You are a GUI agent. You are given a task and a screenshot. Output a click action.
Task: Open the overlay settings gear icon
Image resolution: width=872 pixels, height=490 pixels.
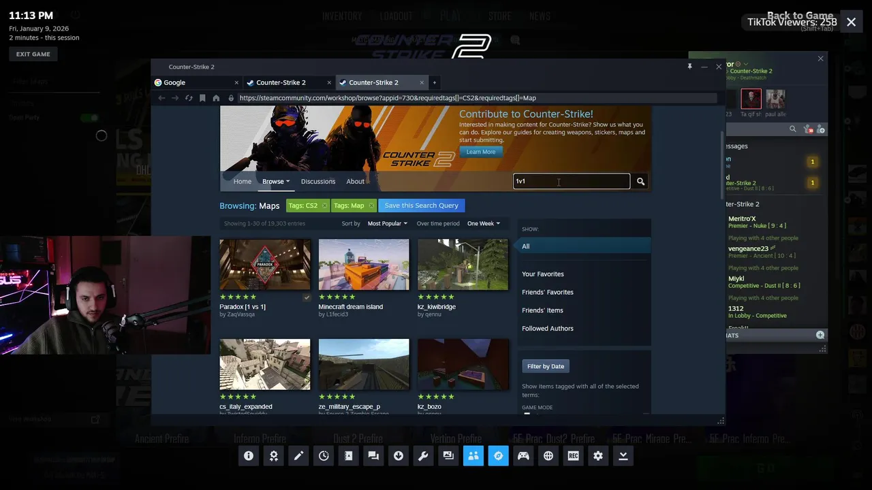(598, 456)
